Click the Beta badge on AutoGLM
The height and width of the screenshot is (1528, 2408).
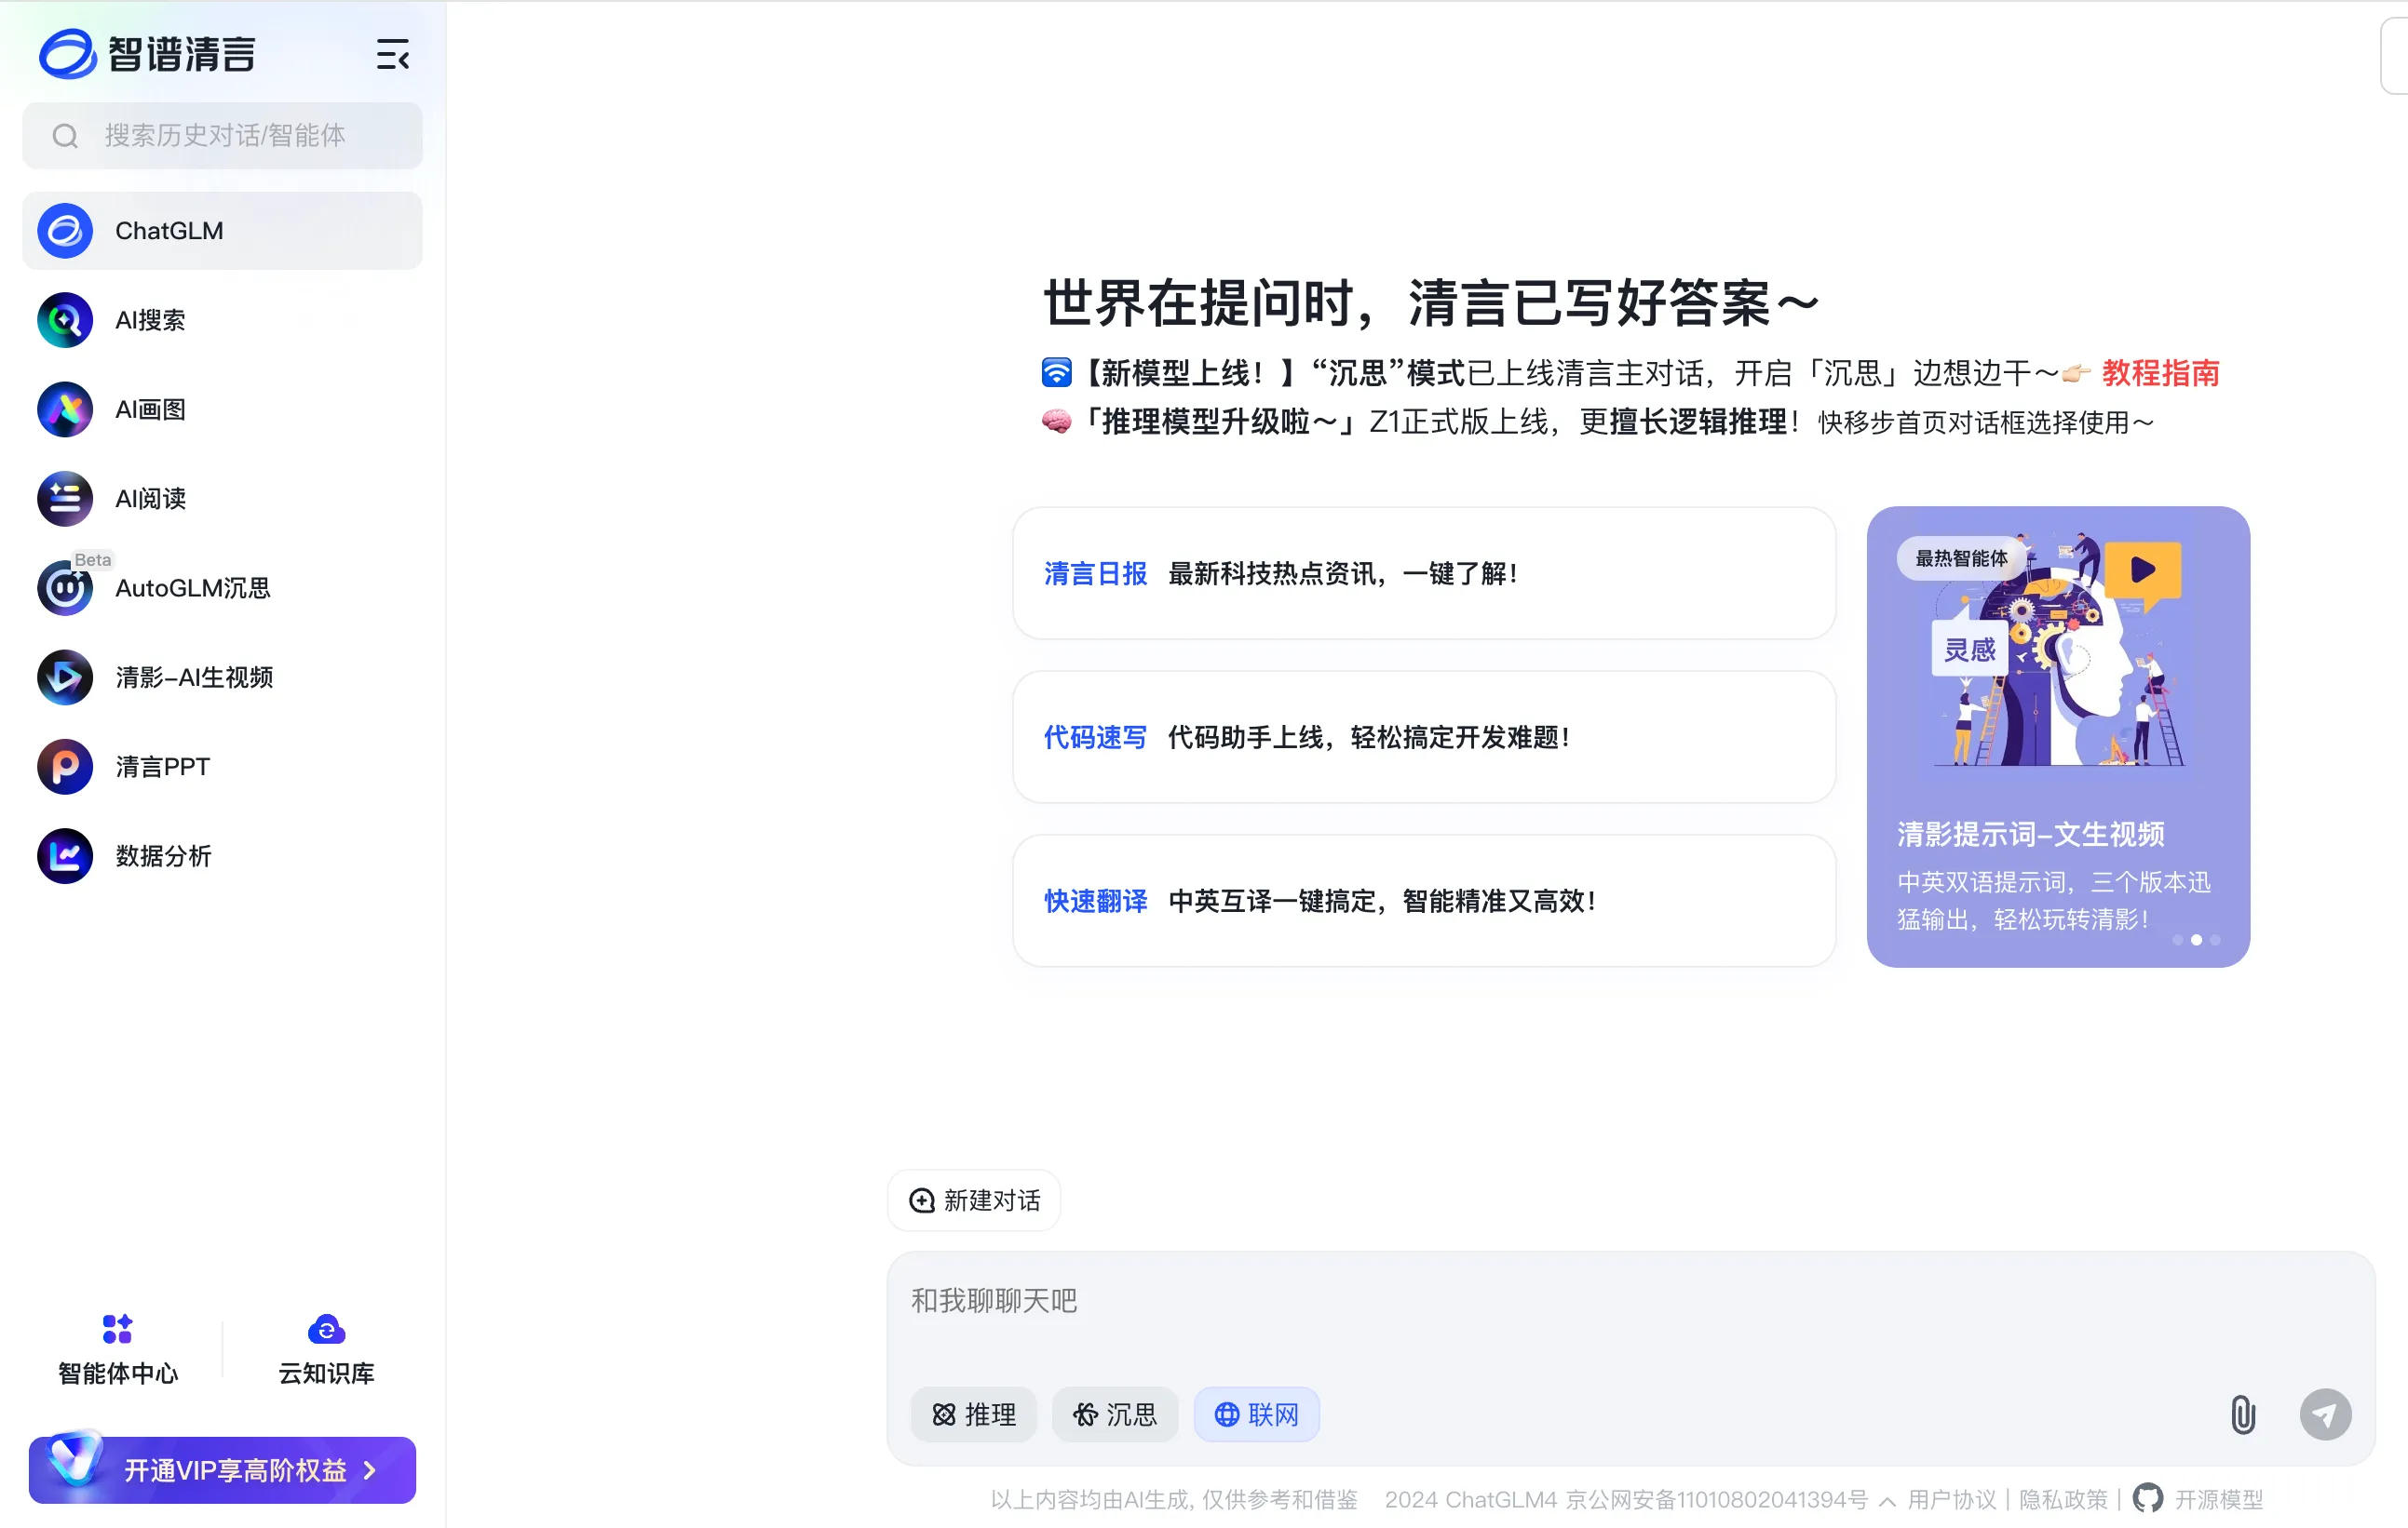click(92, 559)
